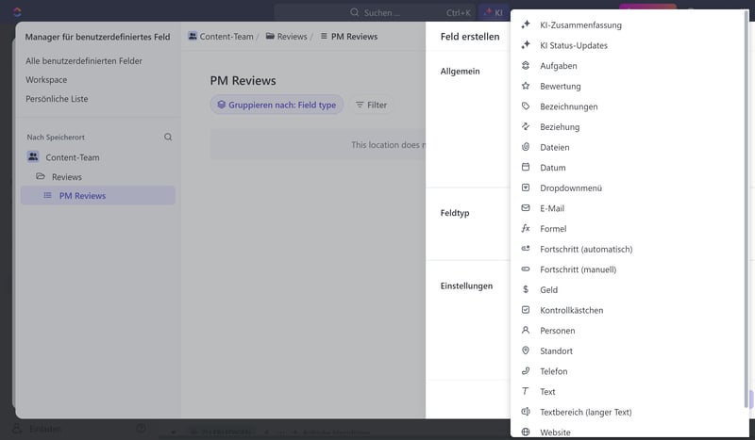
Task: Click the Filter button
Action: tap(371, 105)
